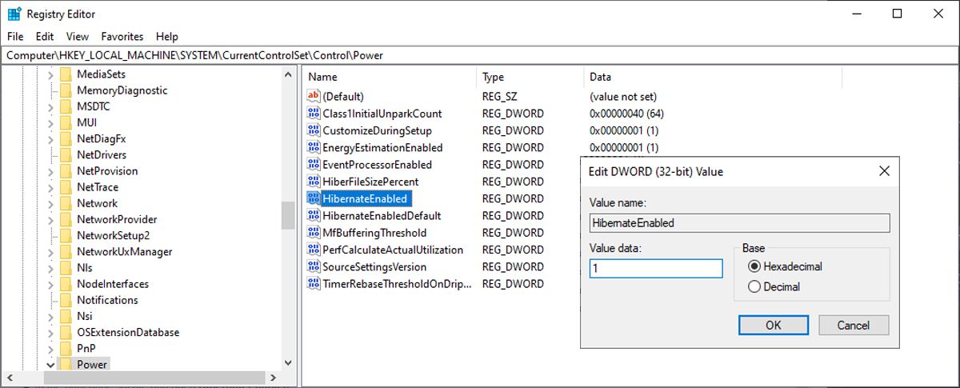Open the Favorites menu
Viewport: 960px width, 388px height.
click(x=122, y=36)
